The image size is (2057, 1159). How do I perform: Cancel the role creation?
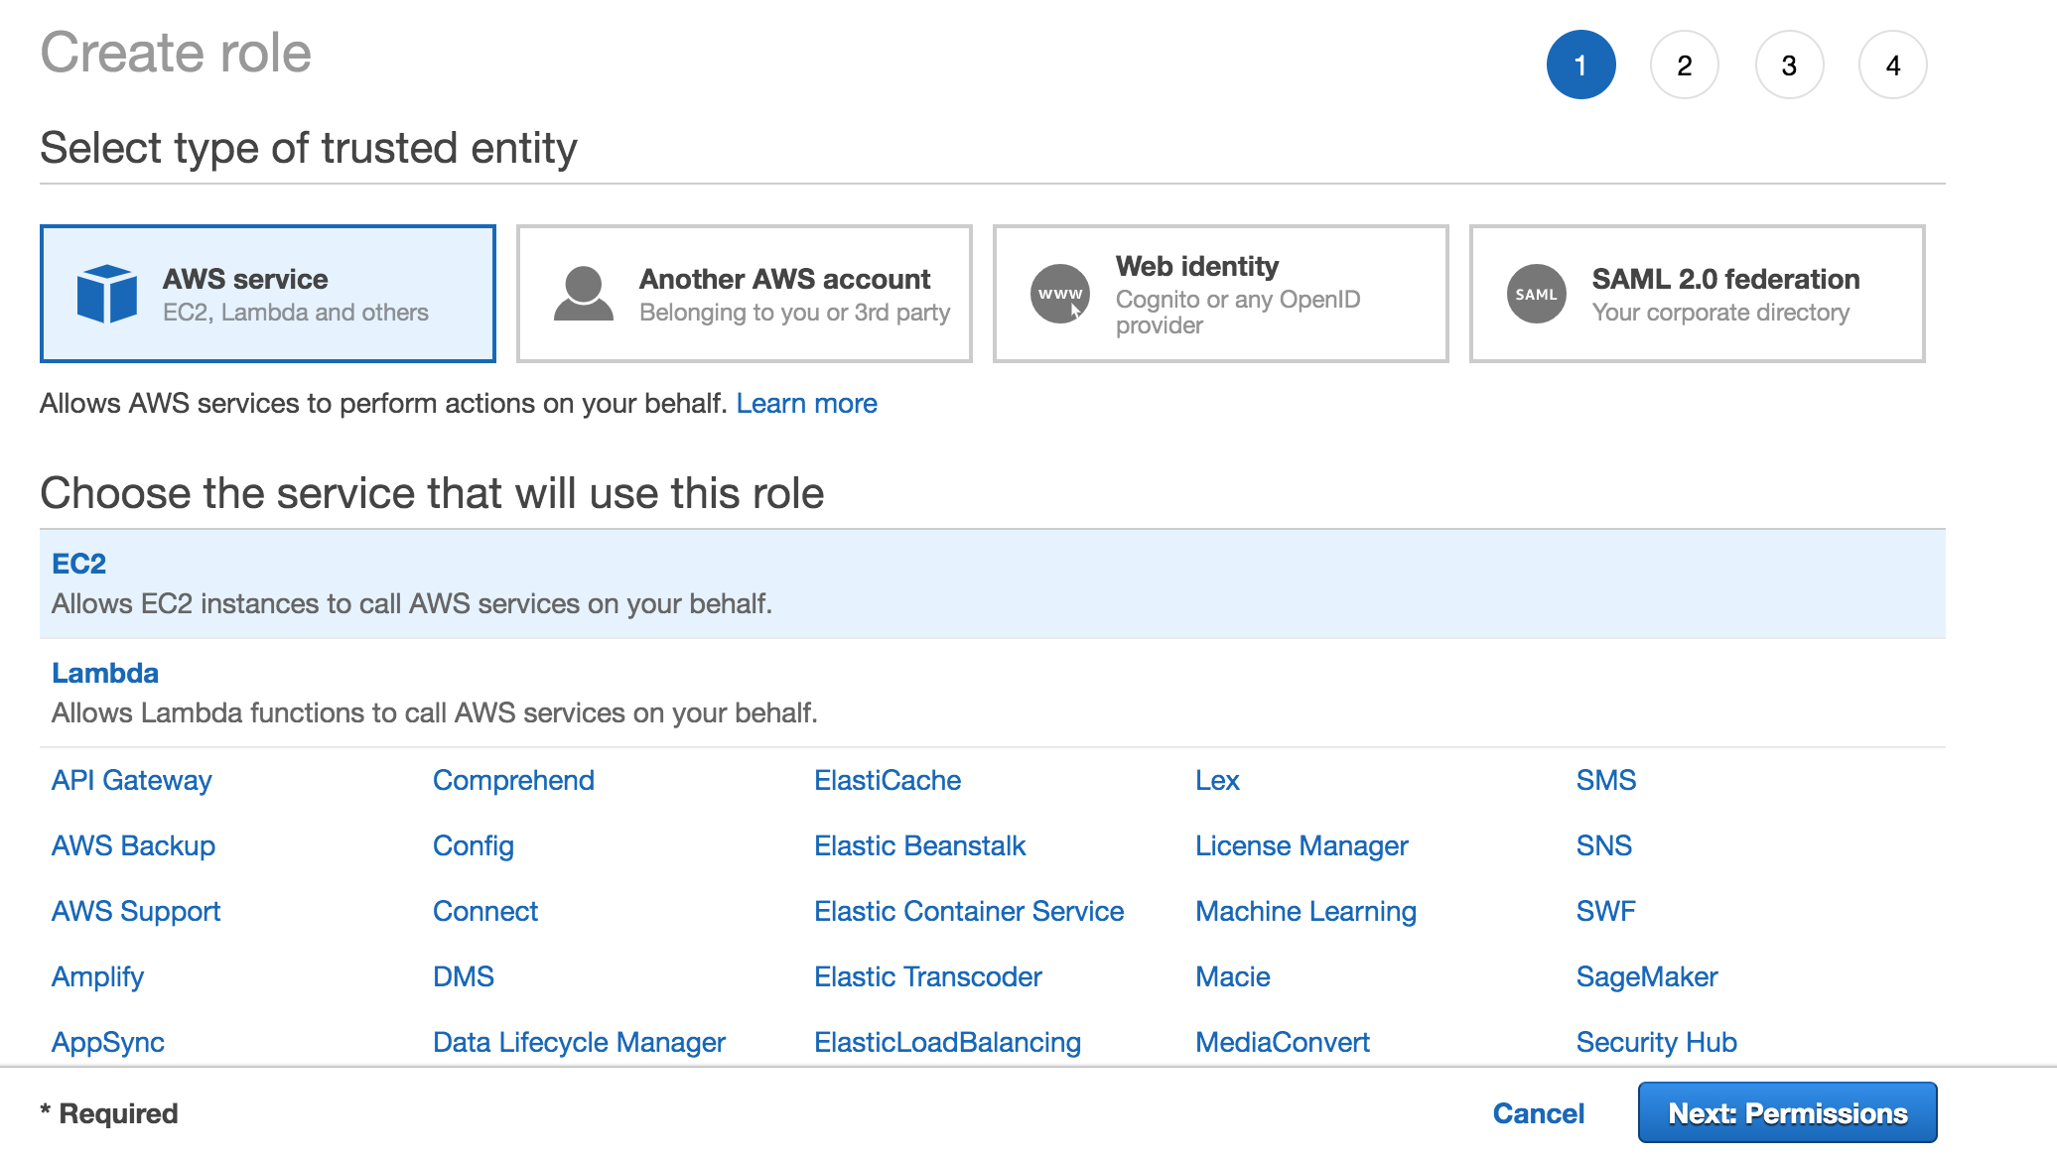1539,1113
